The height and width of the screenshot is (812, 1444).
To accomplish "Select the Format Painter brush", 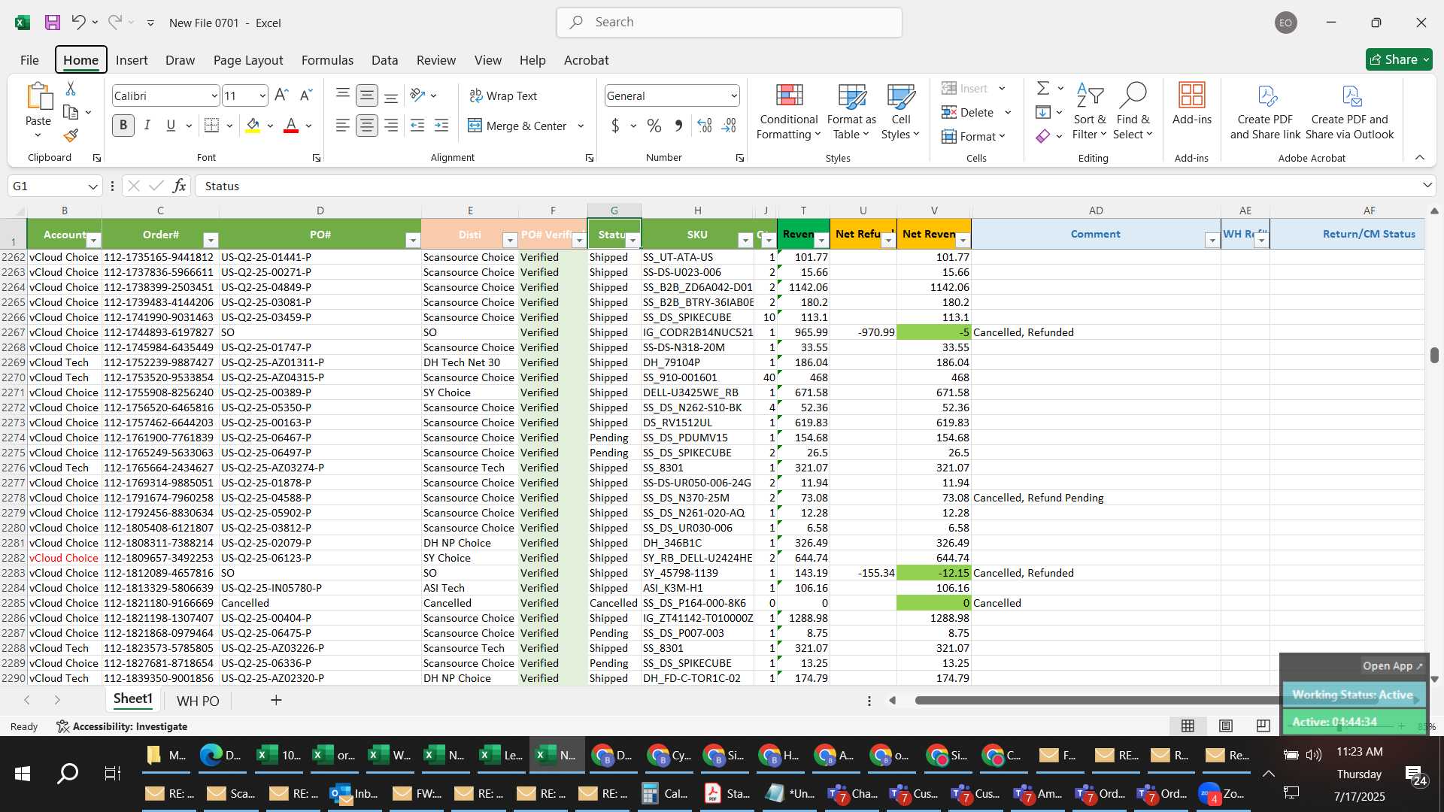I will [71, 135].
